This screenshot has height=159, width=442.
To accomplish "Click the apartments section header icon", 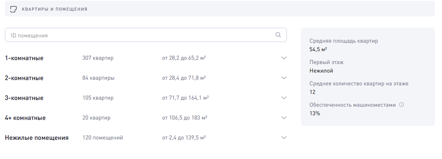I will pos(14,8).
